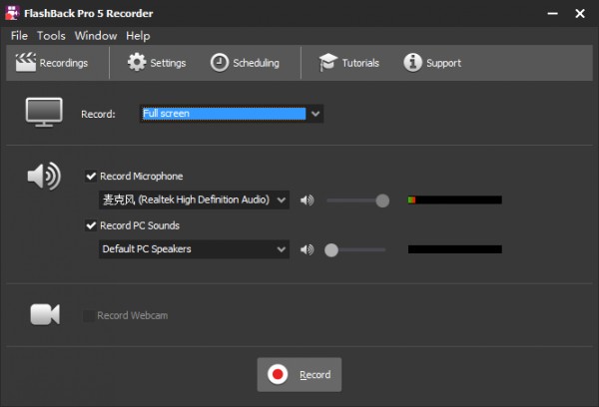This screenshot has width=599, height=407.
Task: Mute microphone using its speaker icon
Action: (x=306, y=201)
